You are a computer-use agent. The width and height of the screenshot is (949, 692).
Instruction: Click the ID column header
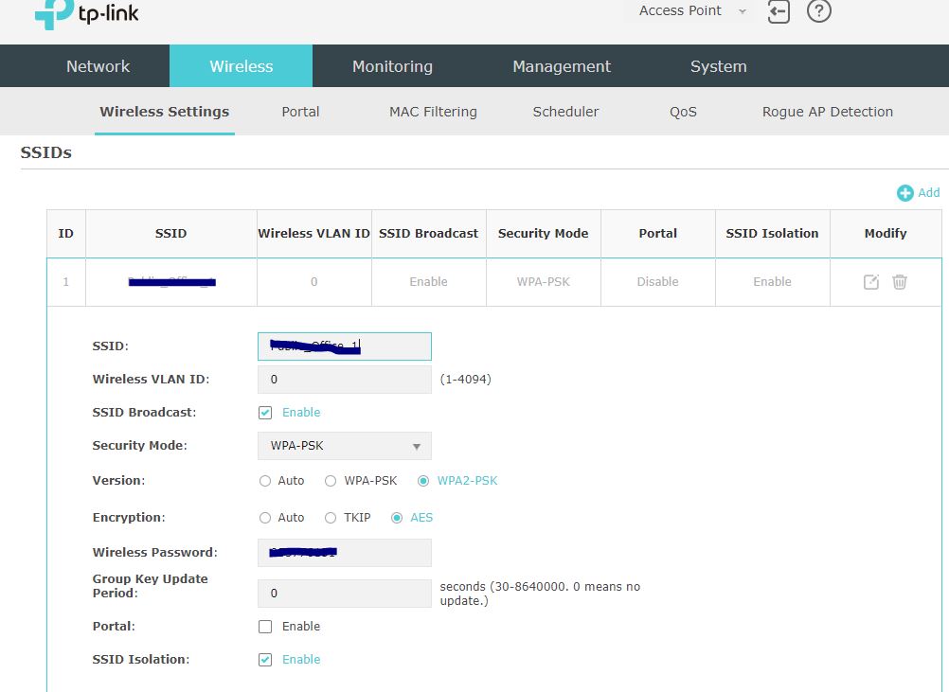click(x=66, y=234)
